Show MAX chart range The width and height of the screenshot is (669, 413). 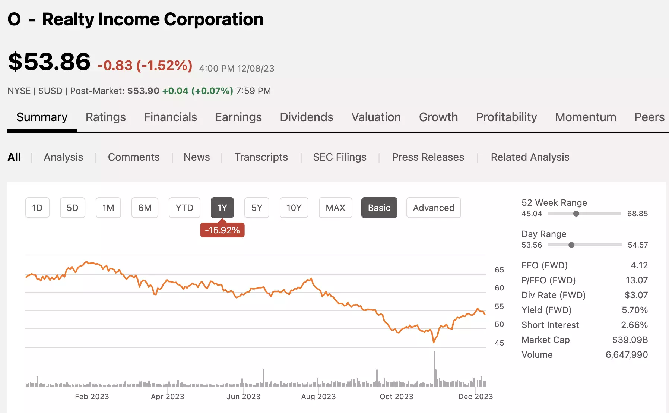(336, 208)
